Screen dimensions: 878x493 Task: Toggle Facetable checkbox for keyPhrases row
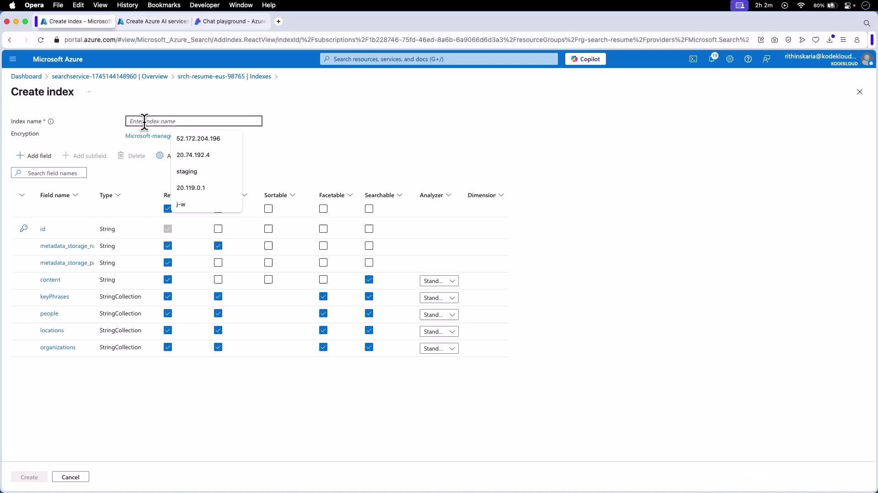click(x=323, y=296)
